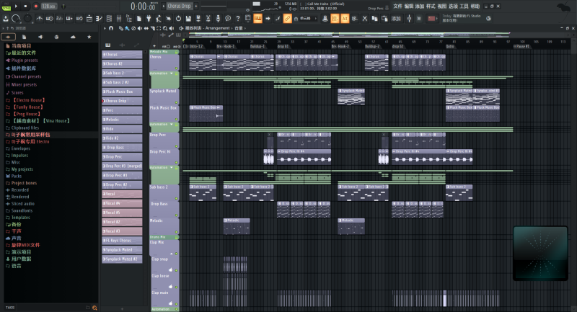577x312 pixels.
Task: Open the plugin picker plug icon
Action: [x=149, y=19]
